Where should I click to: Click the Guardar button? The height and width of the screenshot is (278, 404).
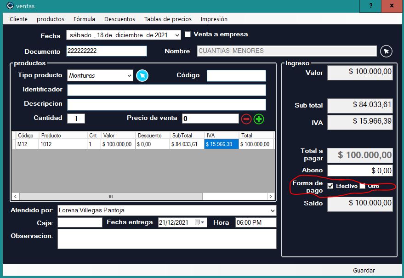click(364, 270)
